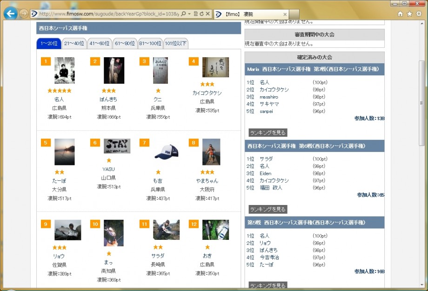Select the 61~80位 ranking tab
Screen dimensions: 428x291
(125, 43)
